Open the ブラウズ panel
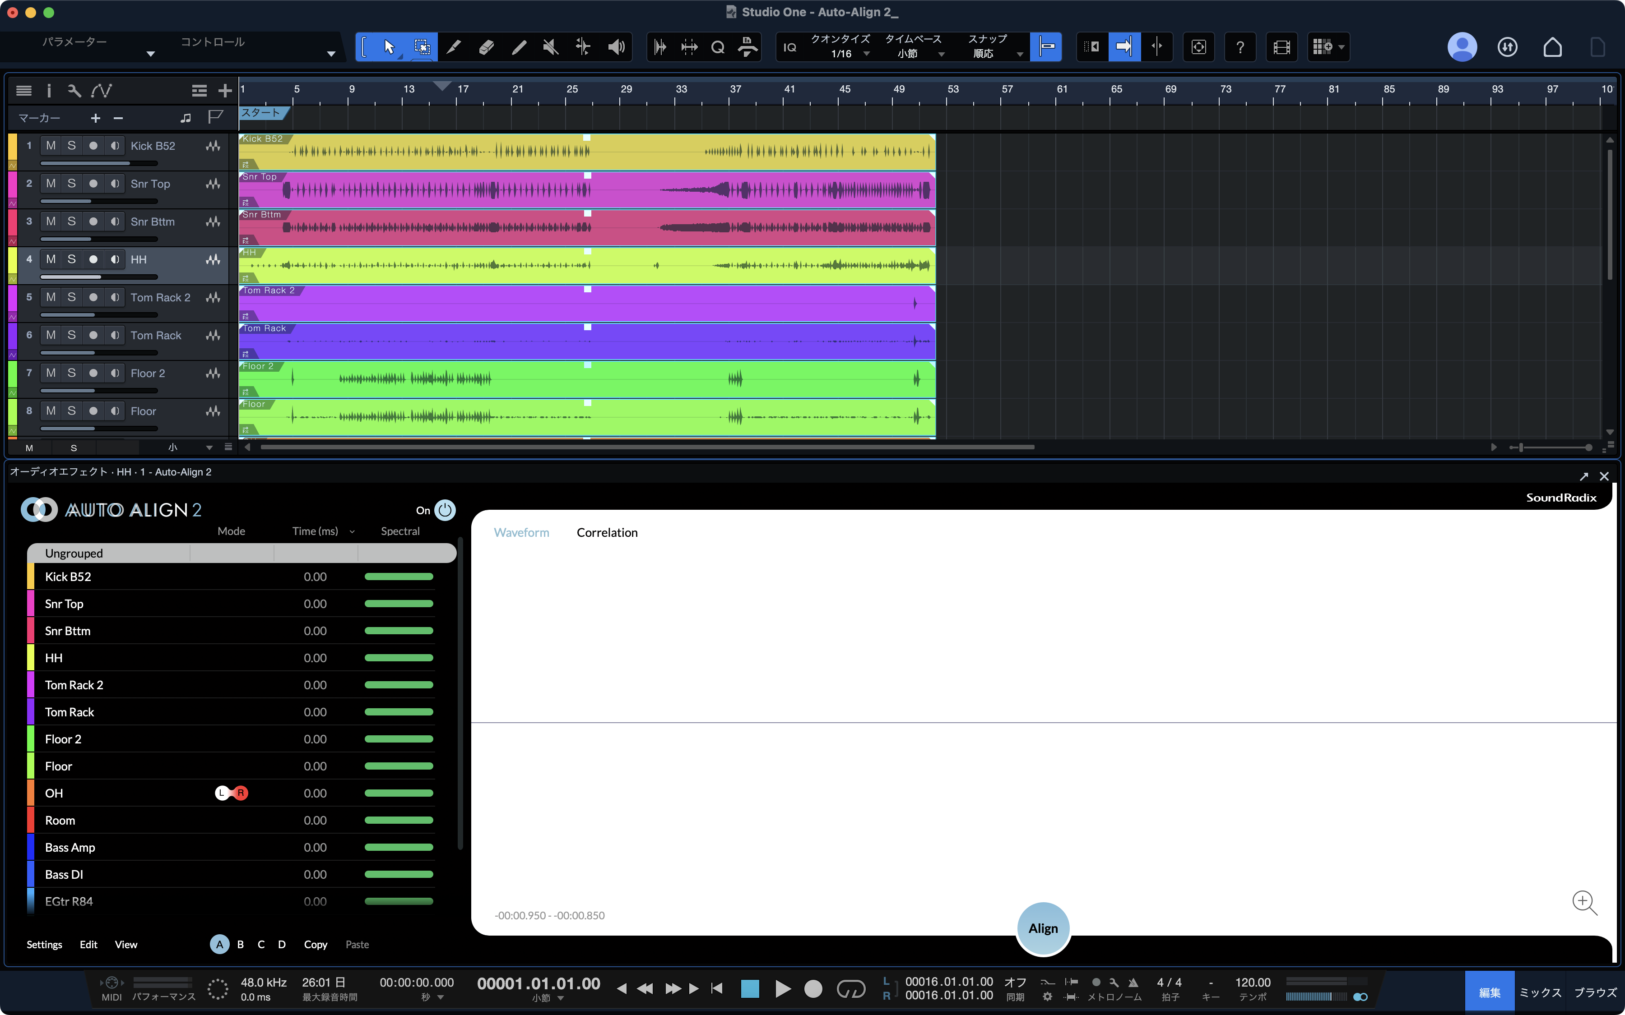 [1596, 992]
